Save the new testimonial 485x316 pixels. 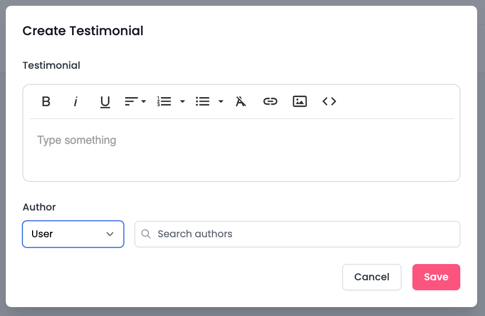[x=436, y=277]
